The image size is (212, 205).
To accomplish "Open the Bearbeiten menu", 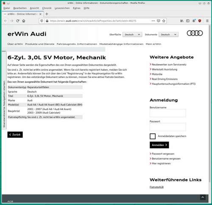I will point(20,8).
